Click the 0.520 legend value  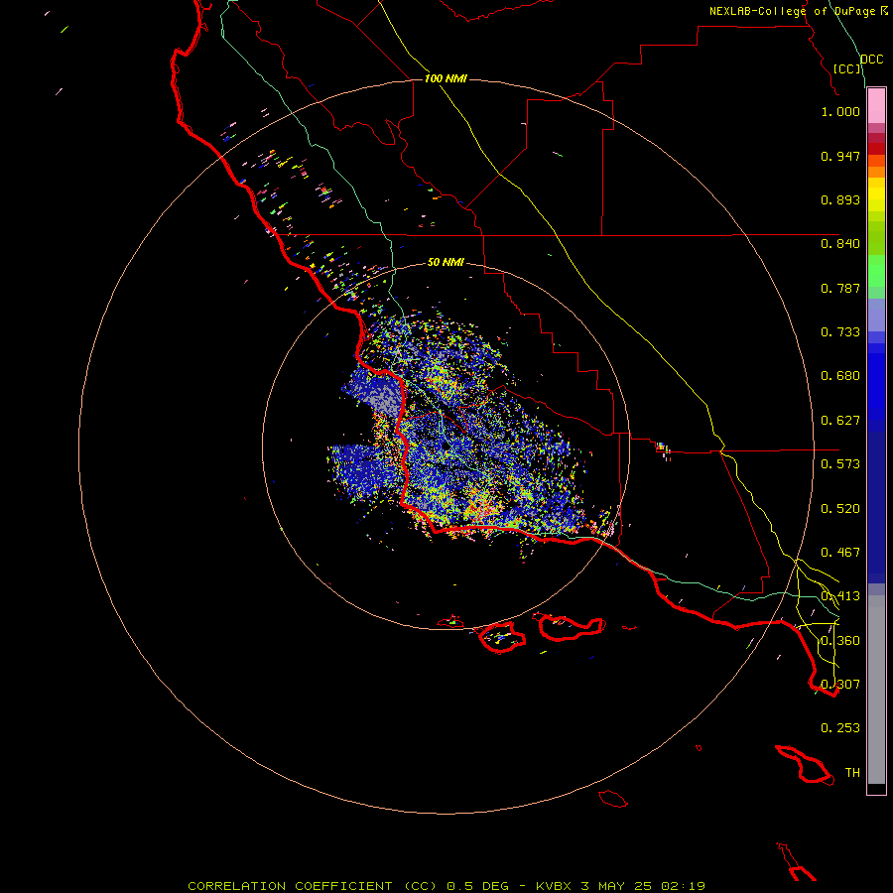click(840, 509)
